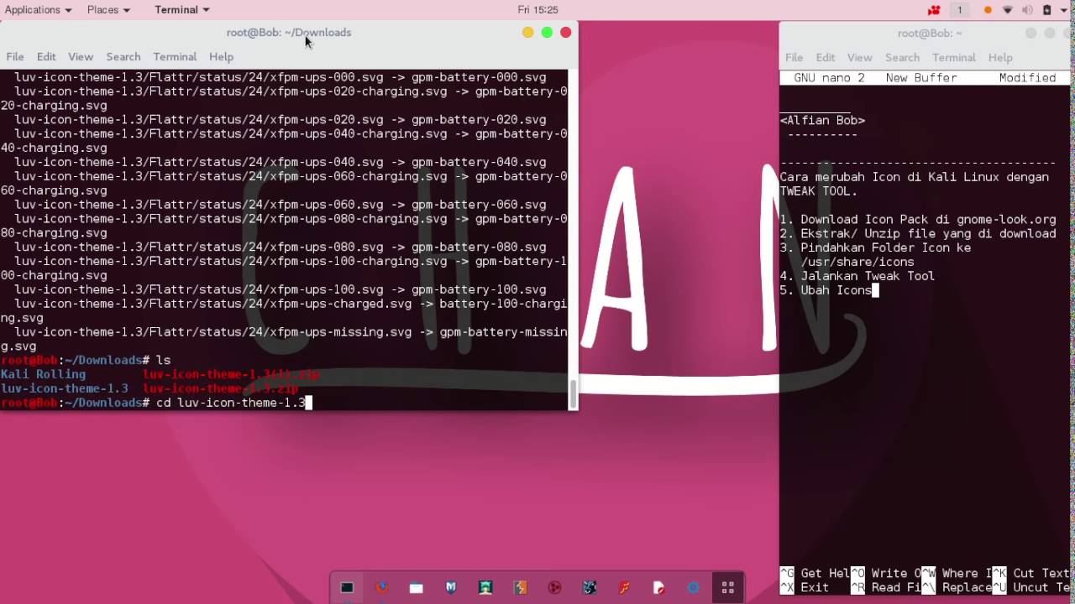1075x604 pixels.
Task: Click the network status icon in top bar
Action: pos(1008,9)
